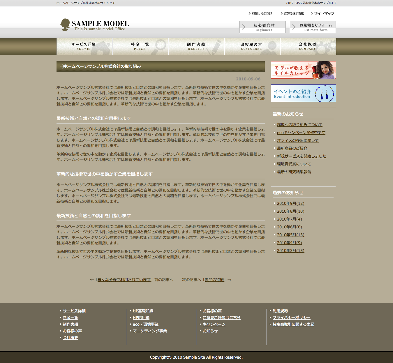Click the お問い合わせ link in header
Screen dimensions: 393x363
[262, 13]
